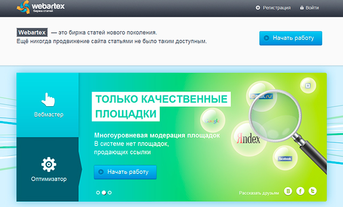Open the Регистрация link
Screen dimensions: 343x207
[x=276, y=8]
